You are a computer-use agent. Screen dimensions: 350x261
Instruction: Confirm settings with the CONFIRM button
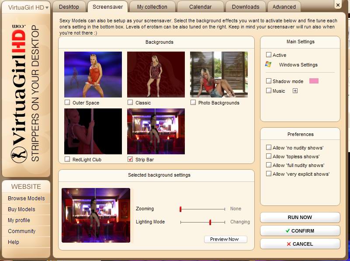coord(300,231)
